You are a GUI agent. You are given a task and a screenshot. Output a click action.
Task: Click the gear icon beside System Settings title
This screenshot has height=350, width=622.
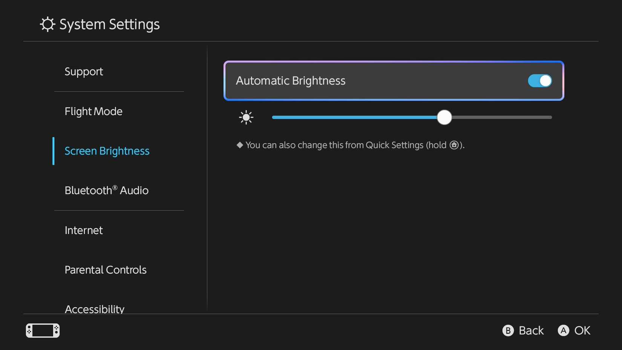pos(47,24)
